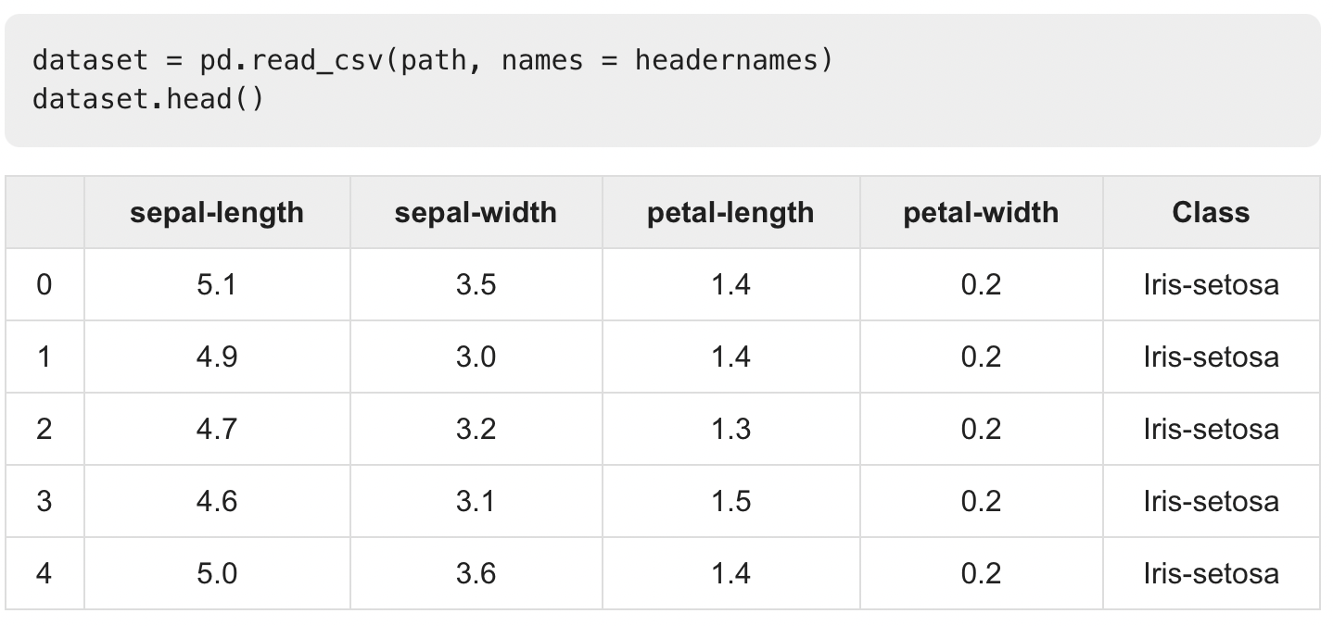Select the 1.5 petal-length cell
Image resolution: width=1333 pixels, height=626 pixels.
click(730, 501)
